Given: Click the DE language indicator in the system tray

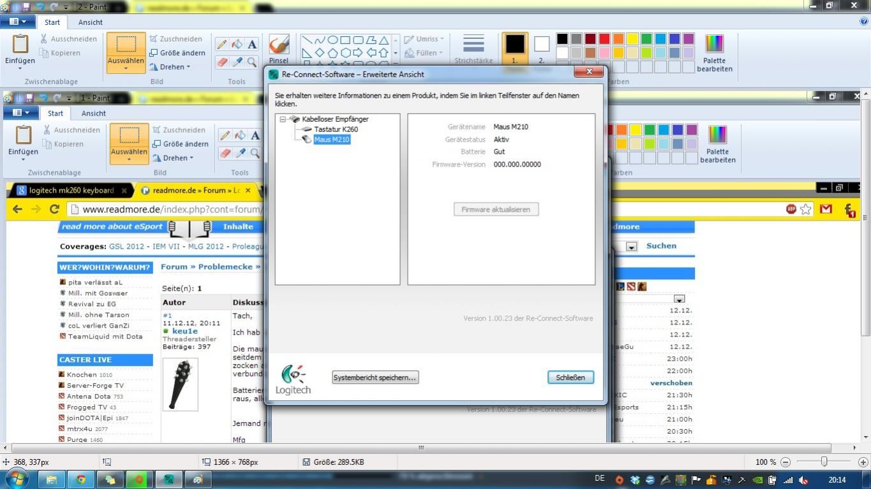Looking at the screenshot, I should 599,479.
